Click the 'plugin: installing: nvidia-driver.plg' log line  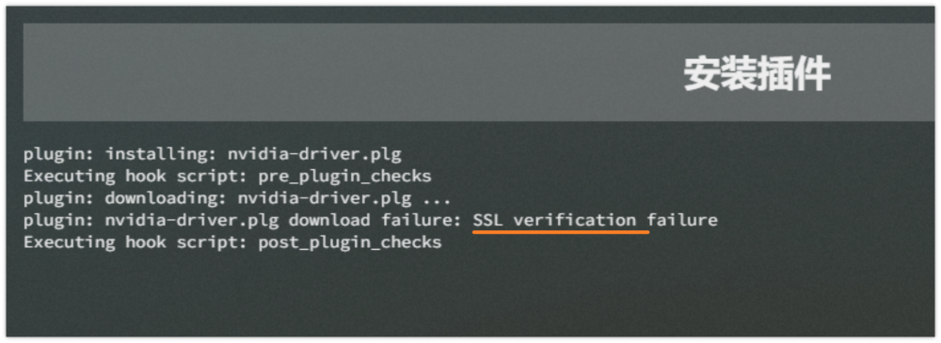tap(213, 155)
